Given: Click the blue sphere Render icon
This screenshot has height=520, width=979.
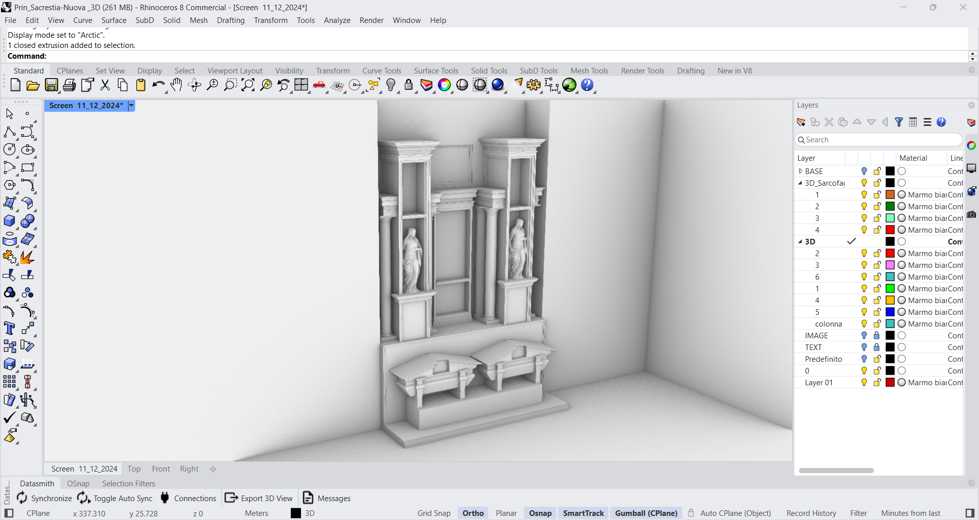Looking at the screenshot, I should click(498, 85).
